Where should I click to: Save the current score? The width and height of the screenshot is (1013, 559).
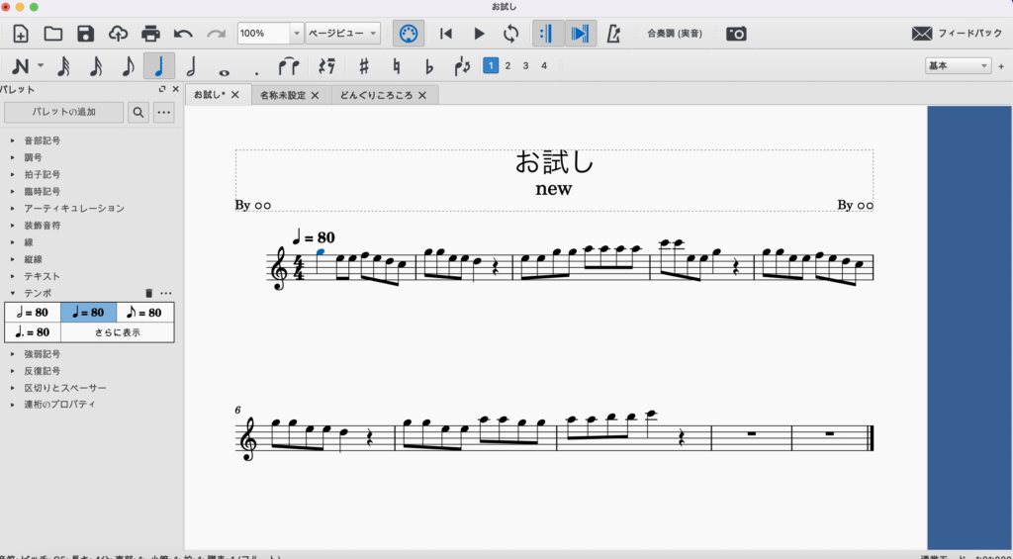tap(85, 33)
